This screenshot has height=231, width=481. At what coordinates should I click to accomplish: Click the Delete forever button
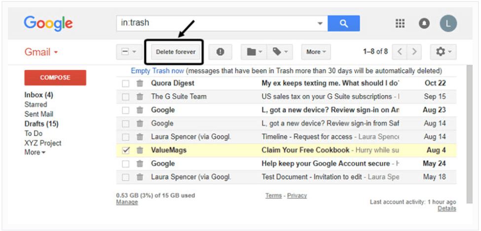click(x=176, y=52)
